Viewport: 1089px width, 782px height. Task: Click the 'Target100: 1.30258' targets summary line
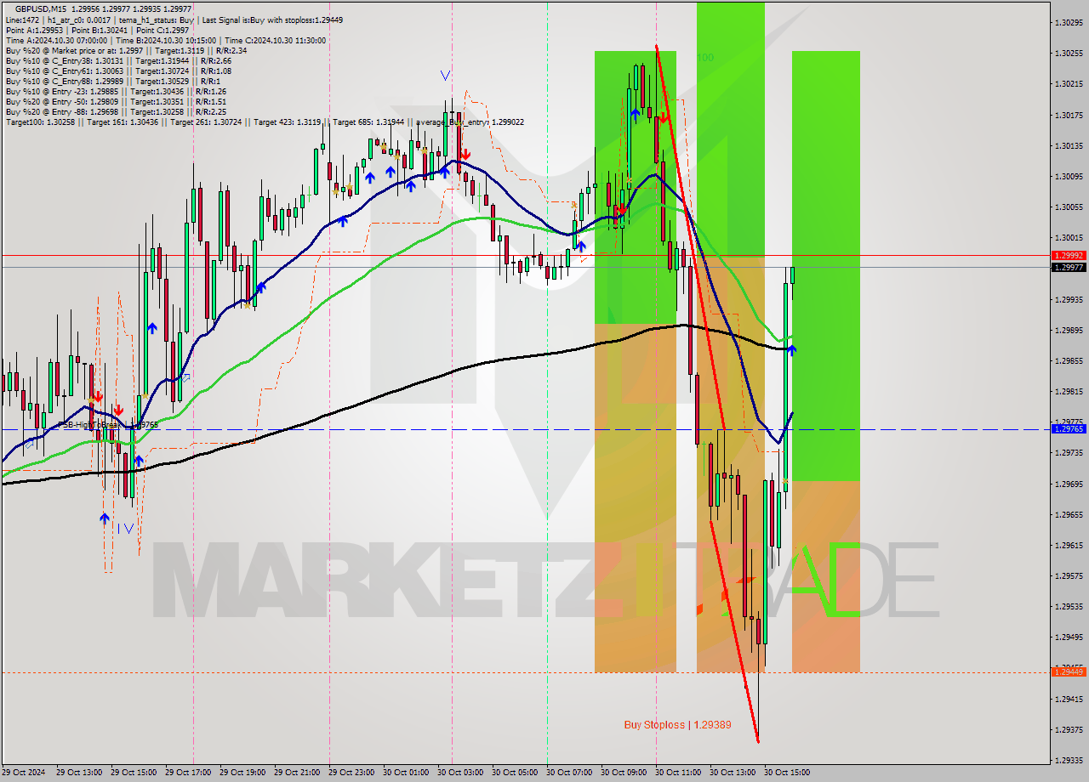pyautogui.click(x=265, y=122)
